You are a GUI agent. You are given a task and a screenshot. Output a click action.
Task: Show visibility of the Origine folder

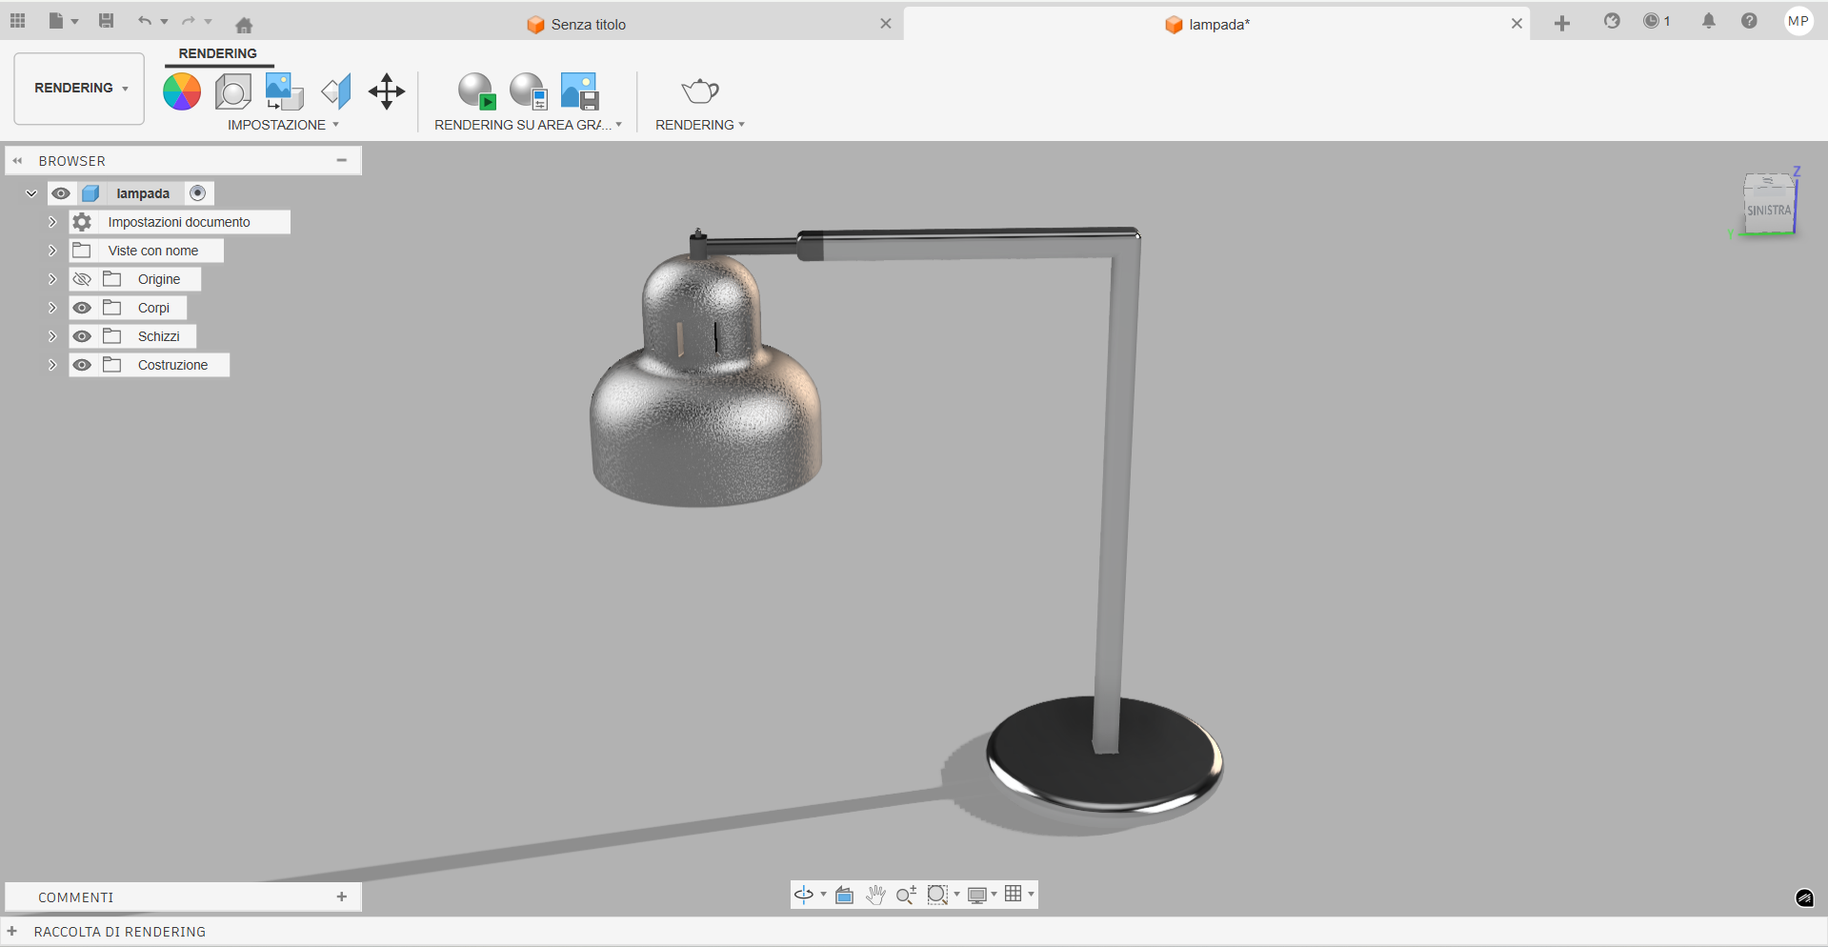[82, 278]
